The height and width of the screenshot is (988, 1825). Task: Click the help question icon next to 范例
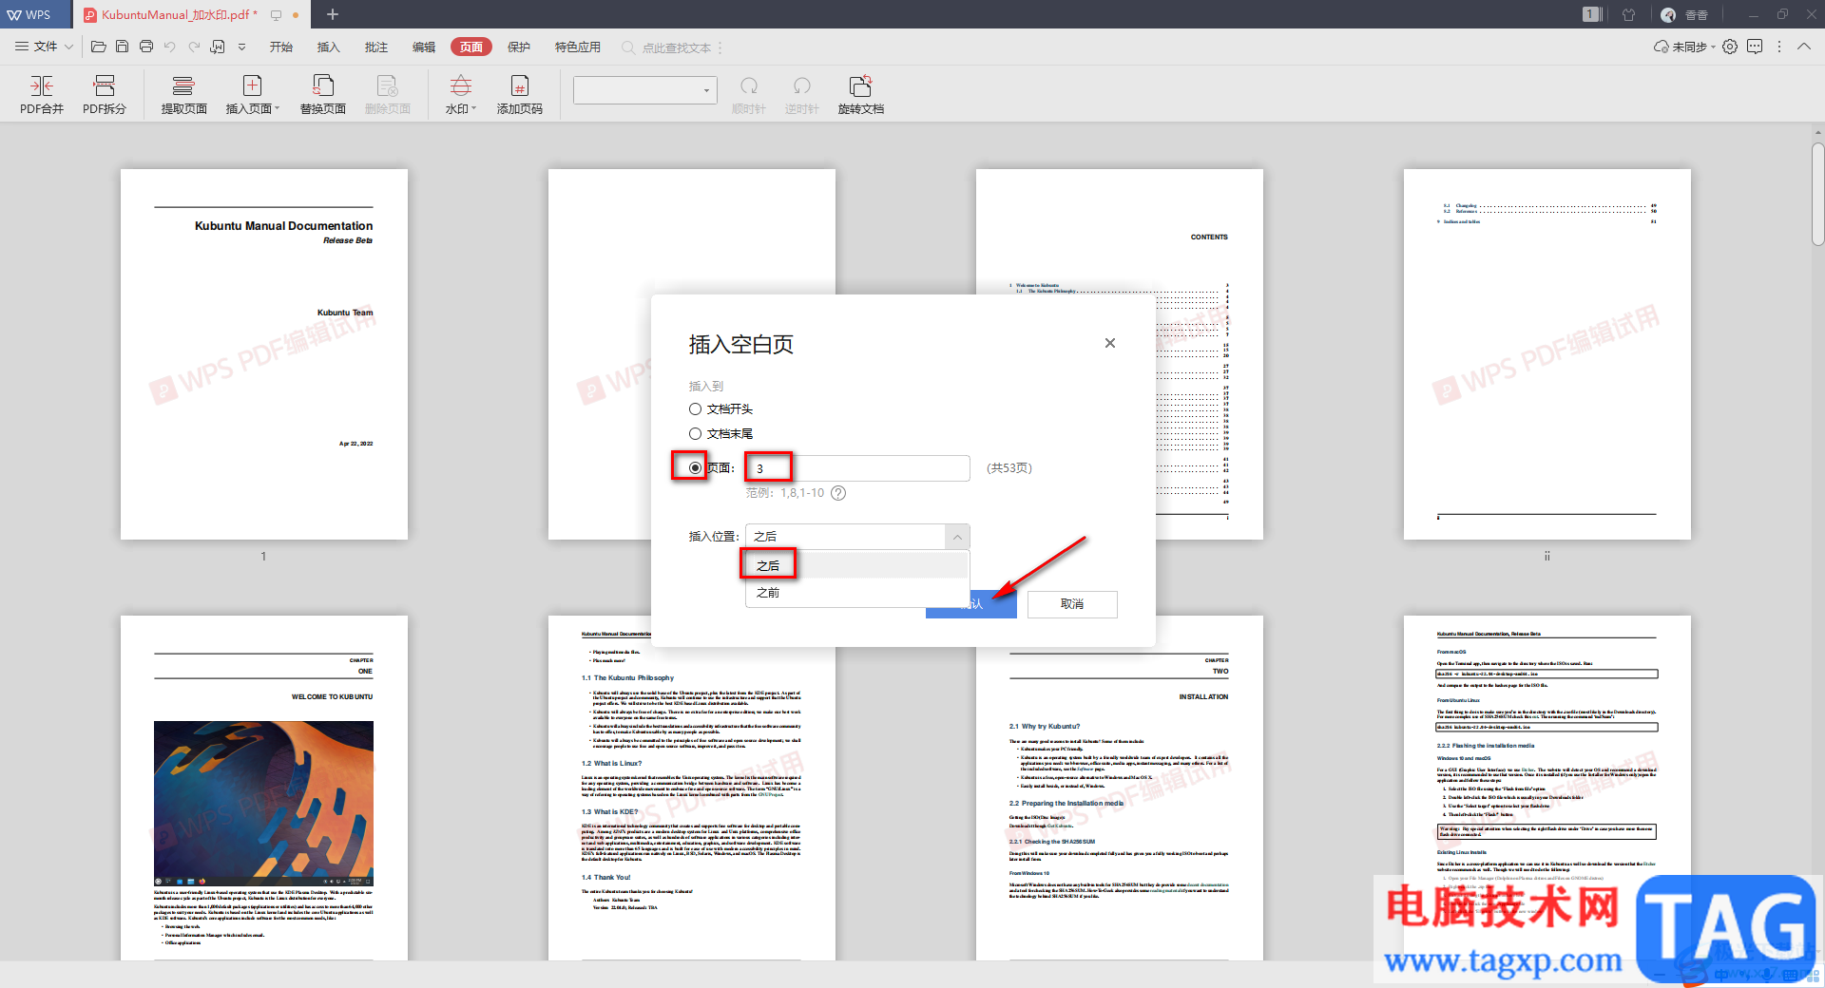pos(838,493)
